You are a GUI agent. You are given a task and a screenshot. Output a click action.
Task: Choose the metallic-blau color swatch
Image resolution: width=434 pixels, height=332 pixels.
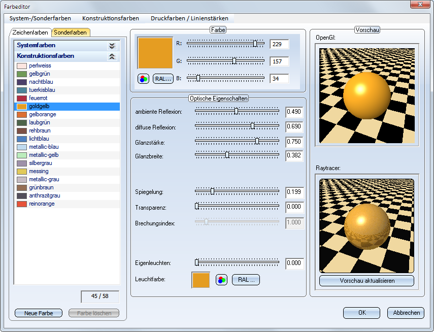(21, 147)
